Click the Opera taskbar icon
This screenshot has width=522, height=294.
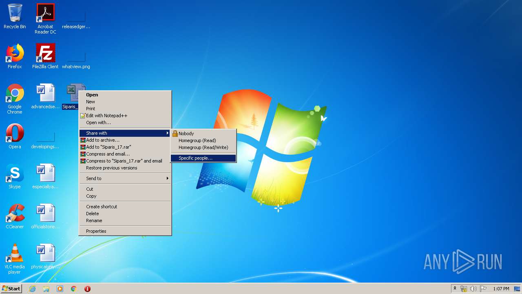coord(87,289)
